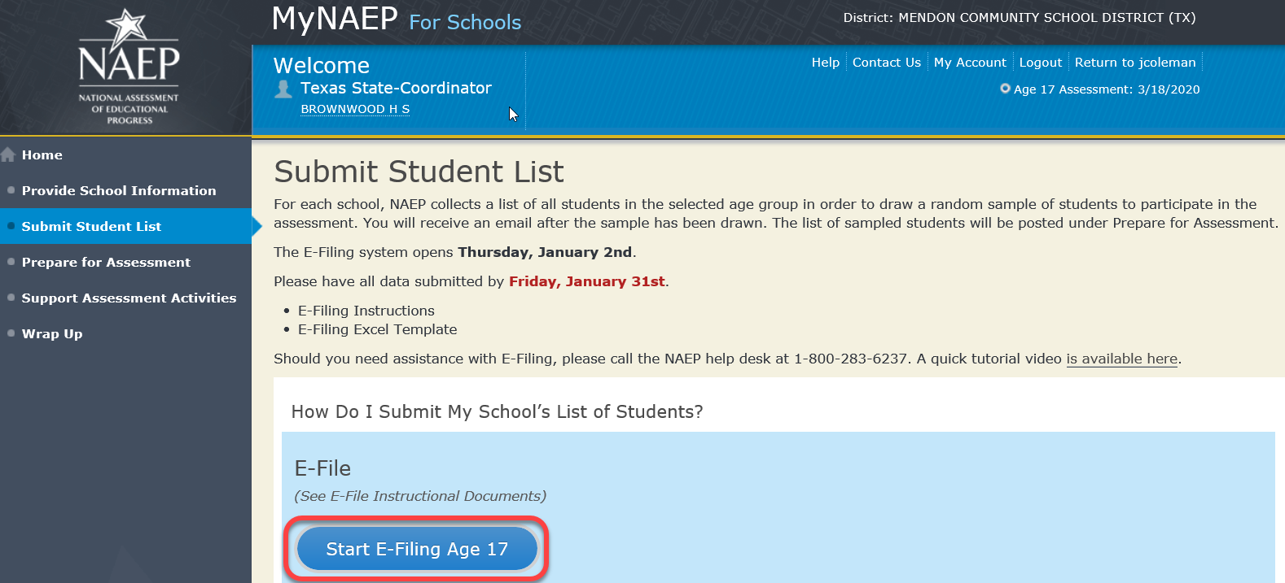1285x583 pixels.
Task: Download the E-Filing Excel Template
Action: (x=377, y=329)
